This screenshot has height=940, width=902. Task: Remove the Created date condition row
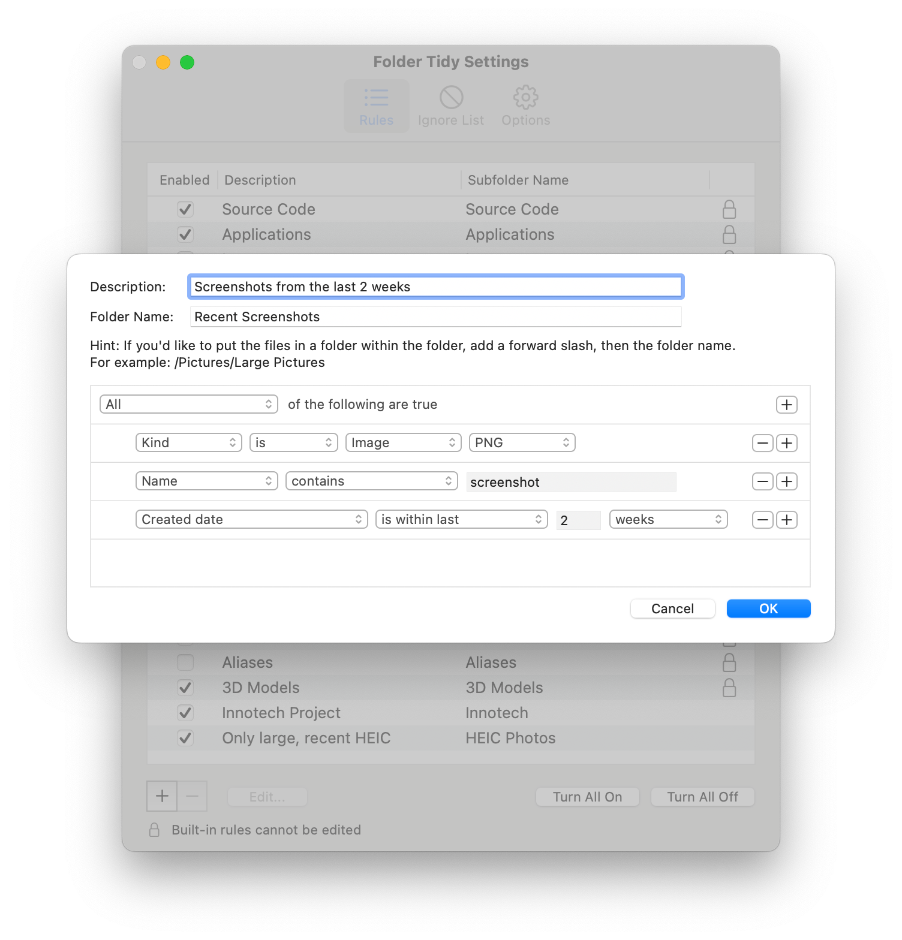pyautogui.click(x=763, y=520)
